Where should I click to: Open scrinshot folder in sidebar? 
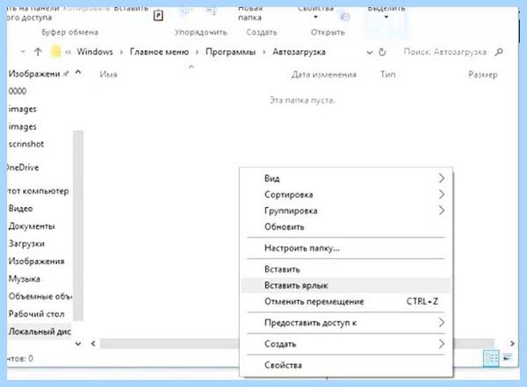[26, 144]
